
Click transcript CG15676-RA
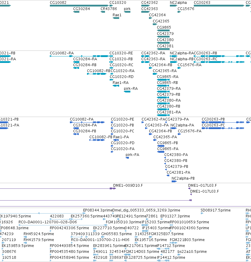pos(190,65)
